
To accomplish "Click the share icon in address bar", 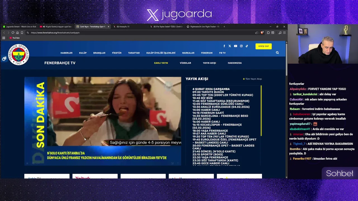I will [x=256, y=33].
